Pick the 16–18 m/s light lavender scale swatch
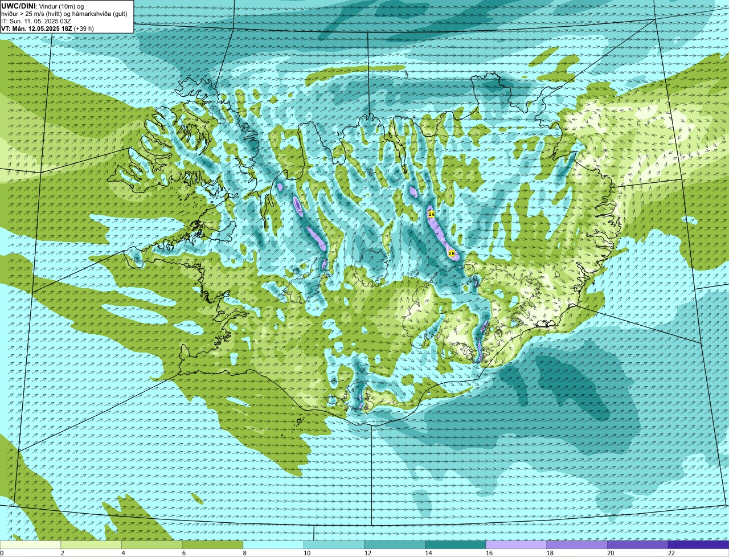The image size is (729, 557). pos(516,544)
